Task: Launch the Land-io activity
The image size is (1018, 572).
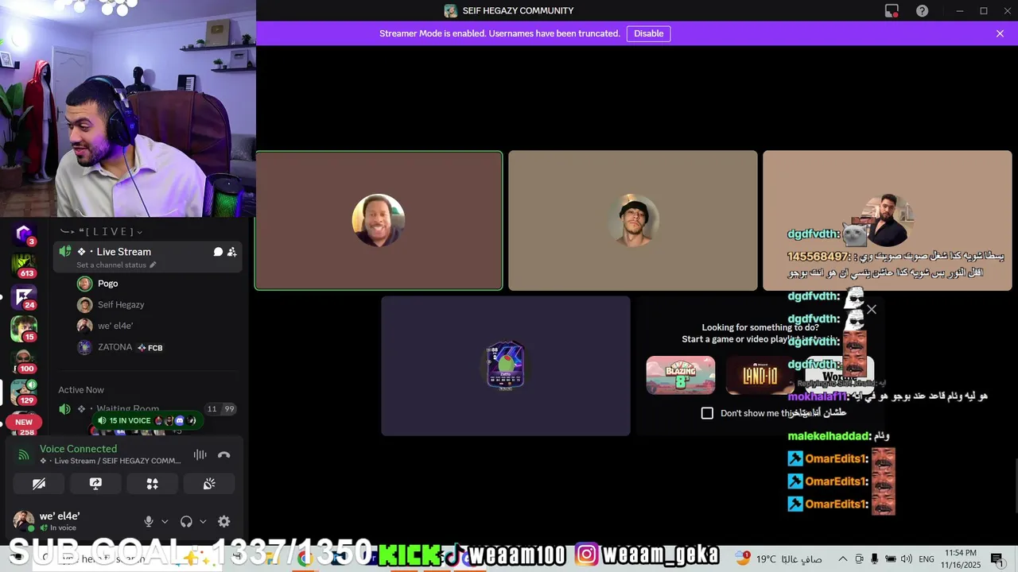Action: tap(760, 375)
